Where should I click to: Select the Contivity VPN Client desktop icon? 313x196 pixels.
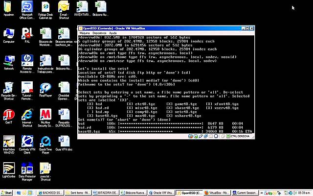pos(27,145)
